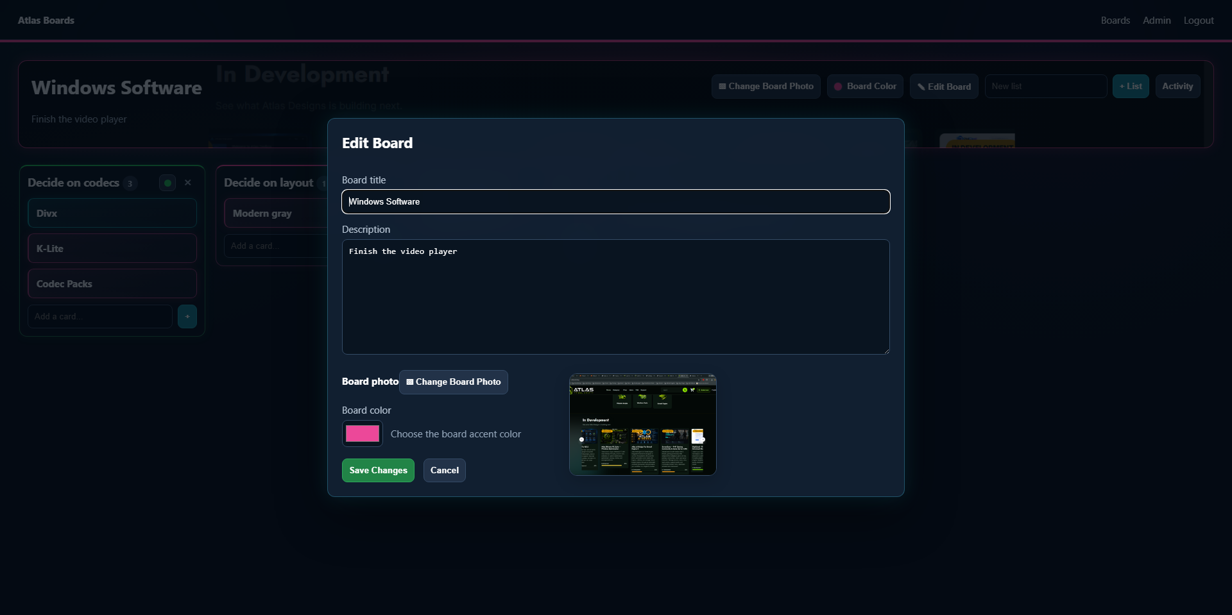Click the Decide on layout list title
The image size is (1232, 615).
268,183
